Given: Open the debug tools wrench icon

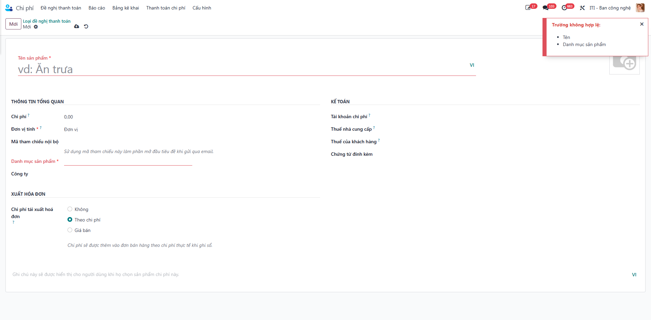Looking at the screenshot, I should [582, 8].
